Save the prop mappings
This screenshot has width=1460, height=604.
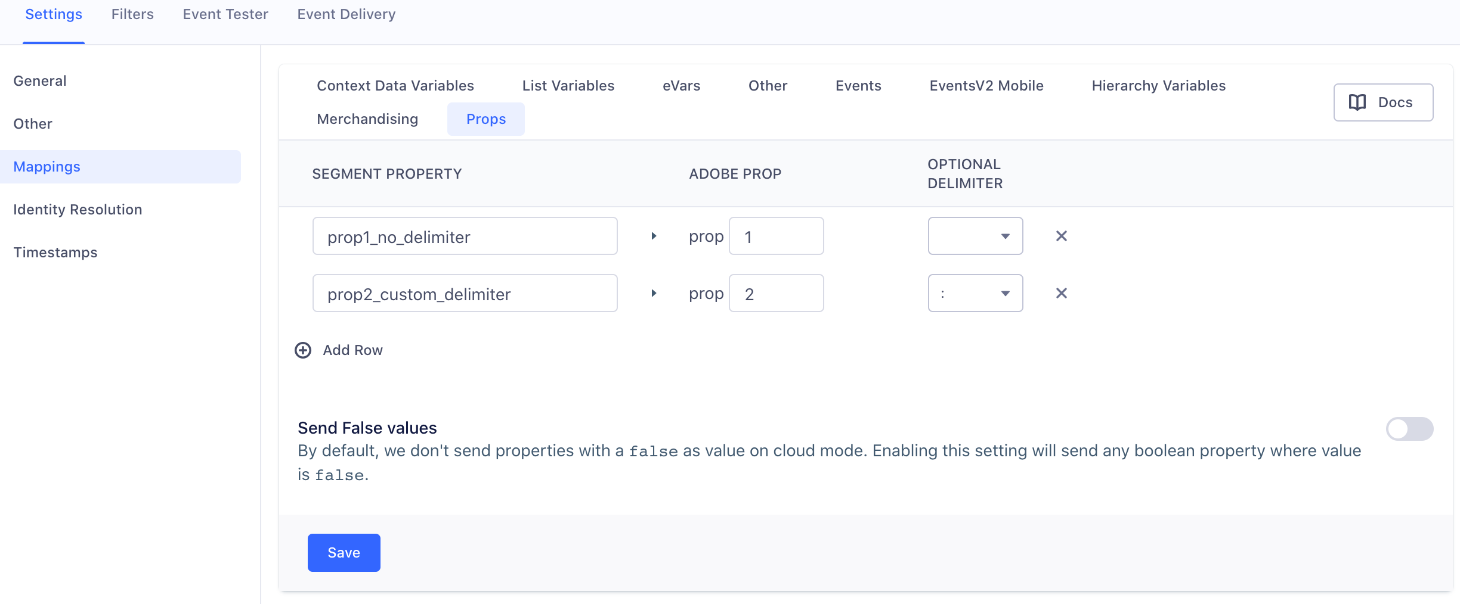pos(344,553)
